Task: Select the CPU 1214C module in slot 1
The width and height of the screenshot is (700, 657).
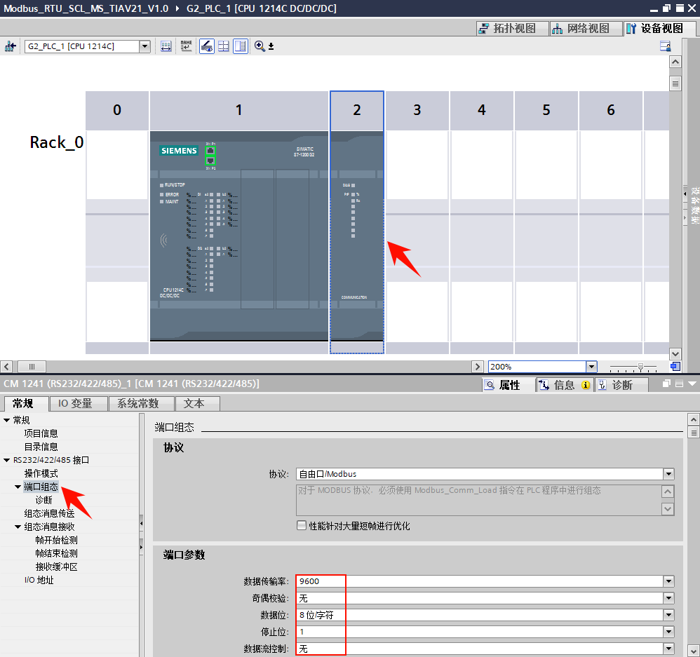Action: pyautogui.click(x=239, y=236)
